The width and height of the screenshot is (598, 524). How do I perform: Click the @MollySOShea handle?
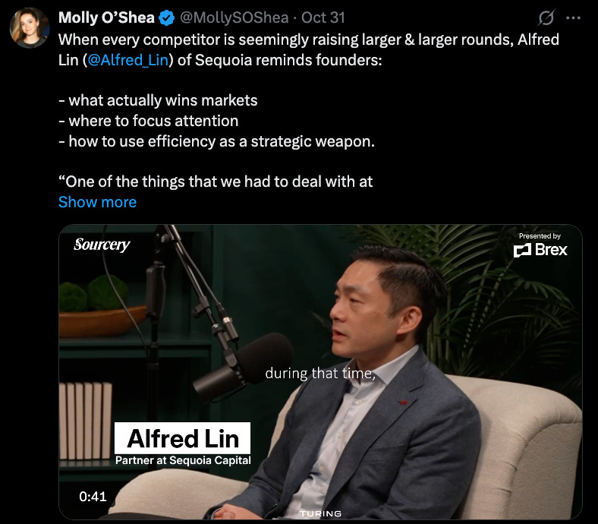pyautogui.click(x=234, y=17)
